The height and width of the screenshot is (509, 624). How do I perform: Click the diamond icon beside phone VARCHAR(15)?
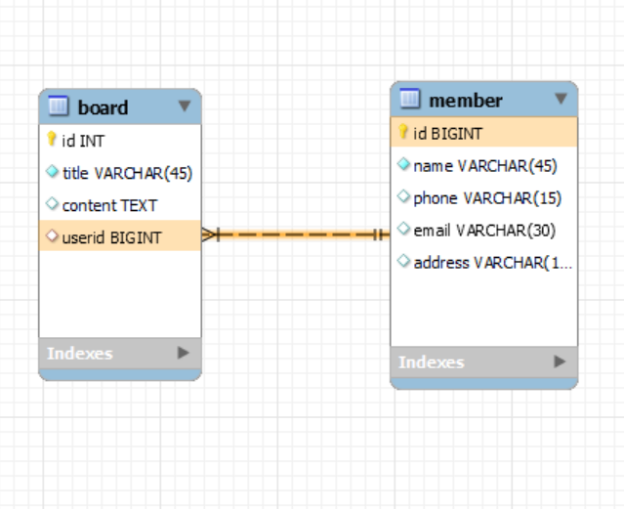point(403,197)
